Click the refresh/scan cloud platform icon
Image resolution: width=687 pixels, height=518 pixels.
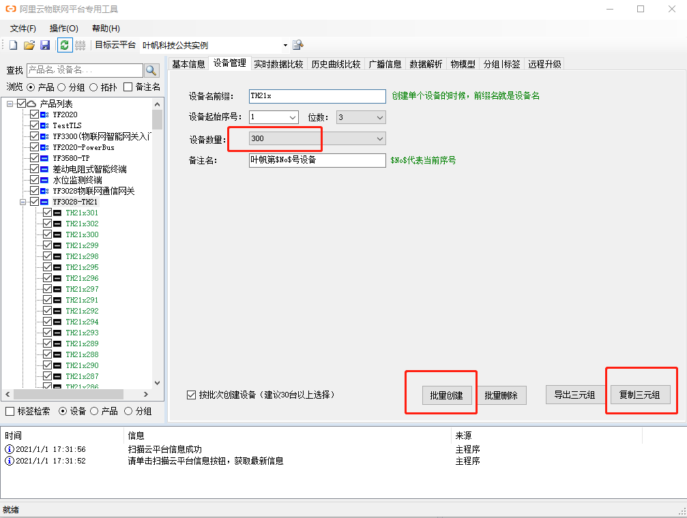point(64,44)
